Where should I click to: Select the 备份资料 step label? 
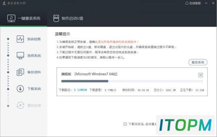(x=34, y=72)
